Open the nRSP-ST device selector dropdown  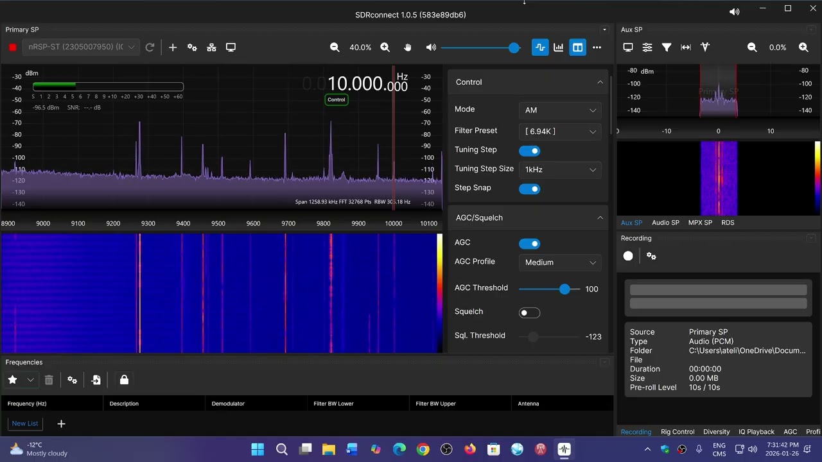[81, 47]
